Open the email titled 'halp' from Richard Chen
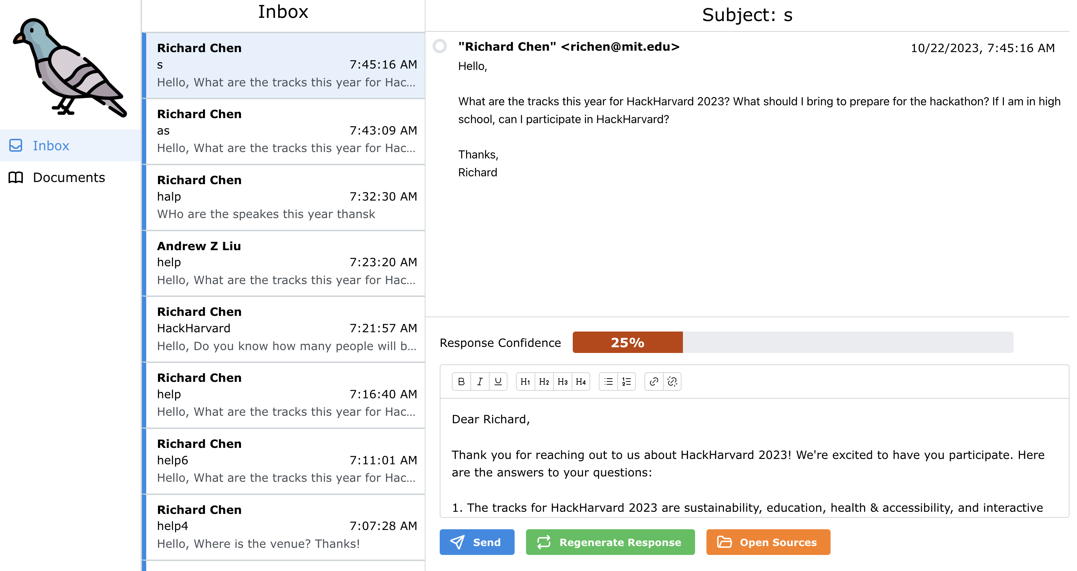 (286, 197)
